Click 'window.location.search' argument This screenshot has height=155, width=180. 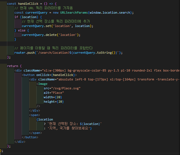click(x=110, y=13)
